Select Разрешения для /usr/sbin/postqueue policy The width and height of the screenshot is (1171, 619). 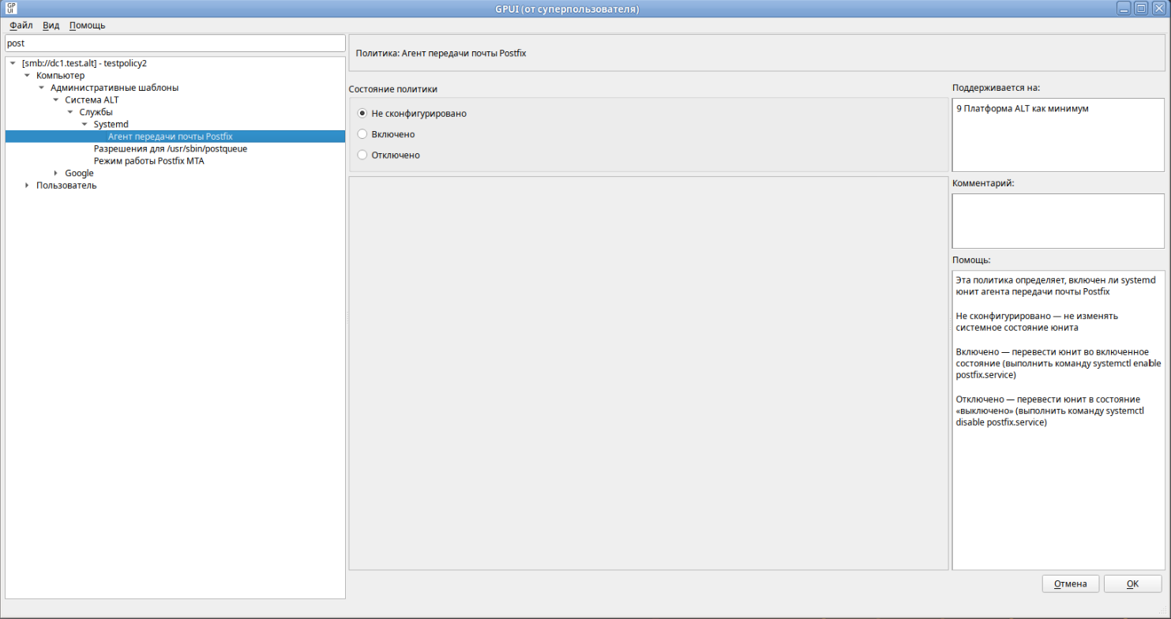click(170, 148)
